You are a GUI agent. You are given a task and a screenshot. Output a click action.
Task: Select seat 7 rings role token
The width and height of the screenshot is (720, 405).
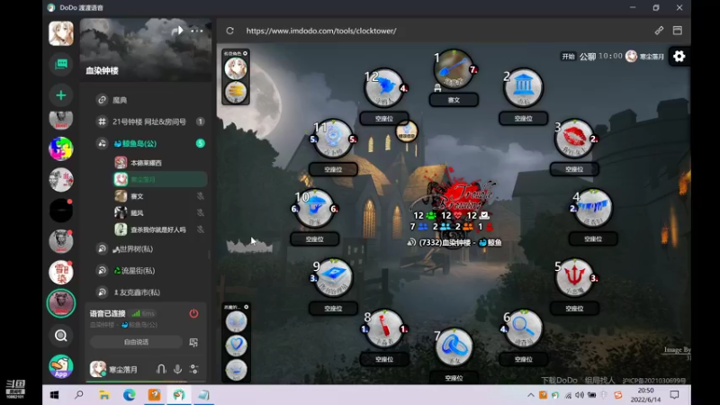pos(454,347)
